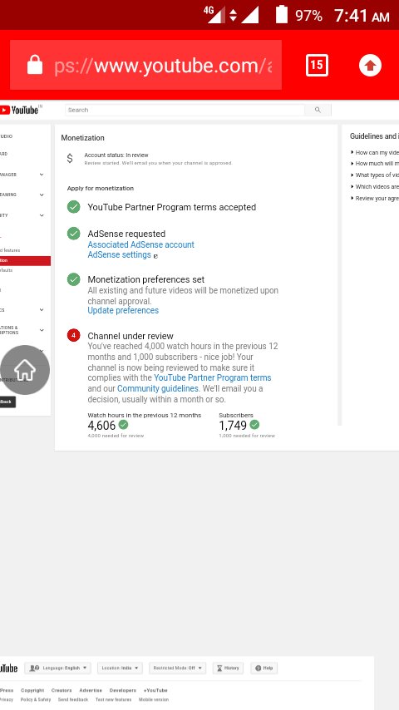Click the magnifier search button
This screenshot has width=399, height=710.
[x=318, y=110]
